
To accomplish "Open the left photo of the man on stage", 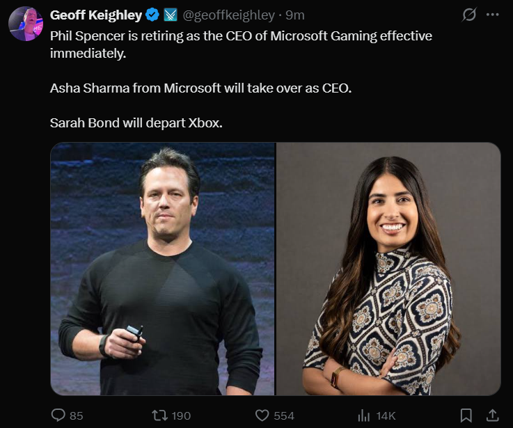I will (163, 269).
